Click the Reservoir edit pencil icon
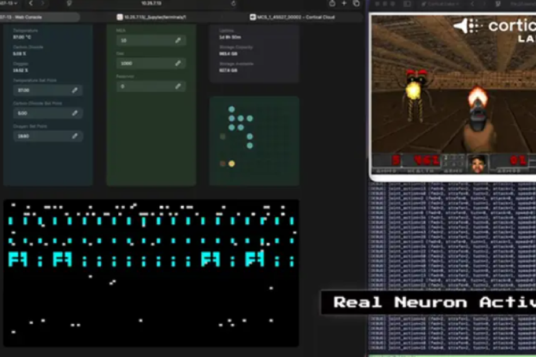536x357 pixels. pyautogui.click(x=178, y=86)
